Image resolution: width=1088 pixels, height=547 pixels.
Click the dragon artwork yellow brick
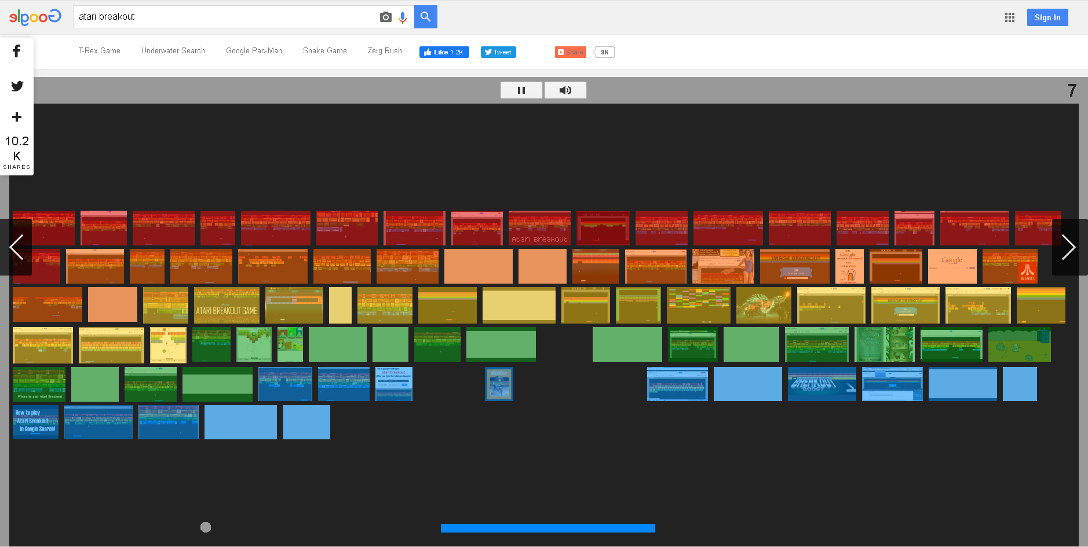[x=764, y=306]
